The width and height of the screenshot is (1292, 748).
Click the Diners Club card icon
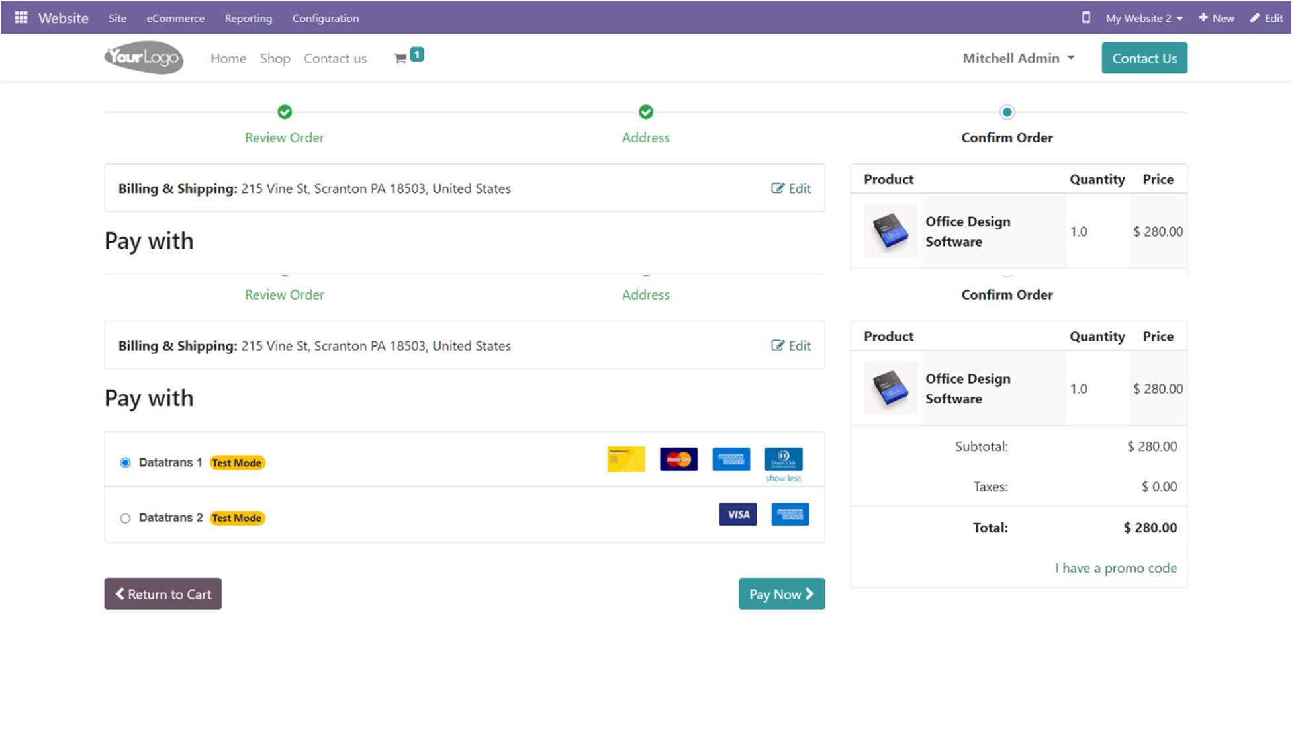pyautogui.click(x=783, y=459)
